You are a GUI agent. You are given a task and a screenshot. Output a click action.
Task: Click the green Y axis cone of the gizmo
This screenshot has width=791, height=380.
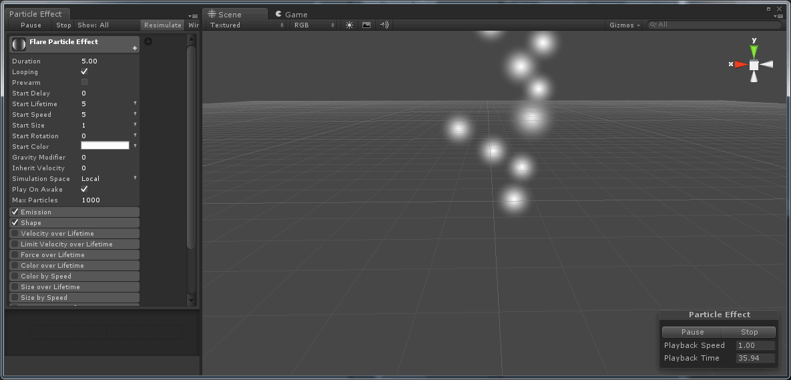(x=754, y=51)
